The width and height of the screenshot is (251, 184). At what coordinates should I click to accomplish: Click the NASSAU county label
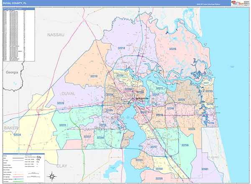(x=56, y=35)
